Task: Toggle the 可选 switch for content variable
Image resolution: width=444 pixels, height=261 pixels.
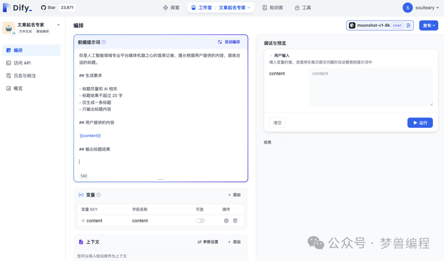Action: tap(200, 221)
